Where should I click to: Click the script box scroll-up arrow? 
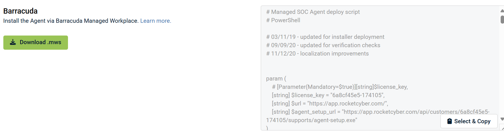(502, 11)
